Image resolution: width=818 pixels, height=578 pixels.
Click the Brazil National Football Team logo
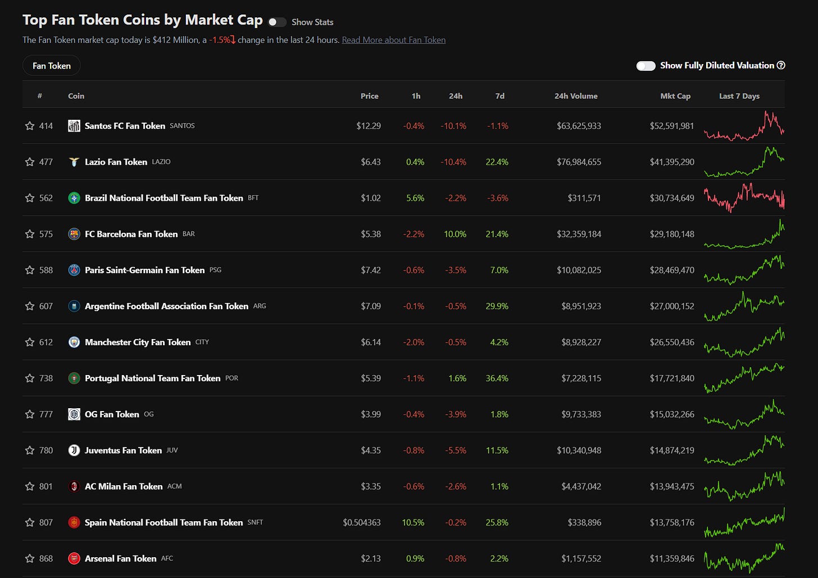click(x=74, y=198)
